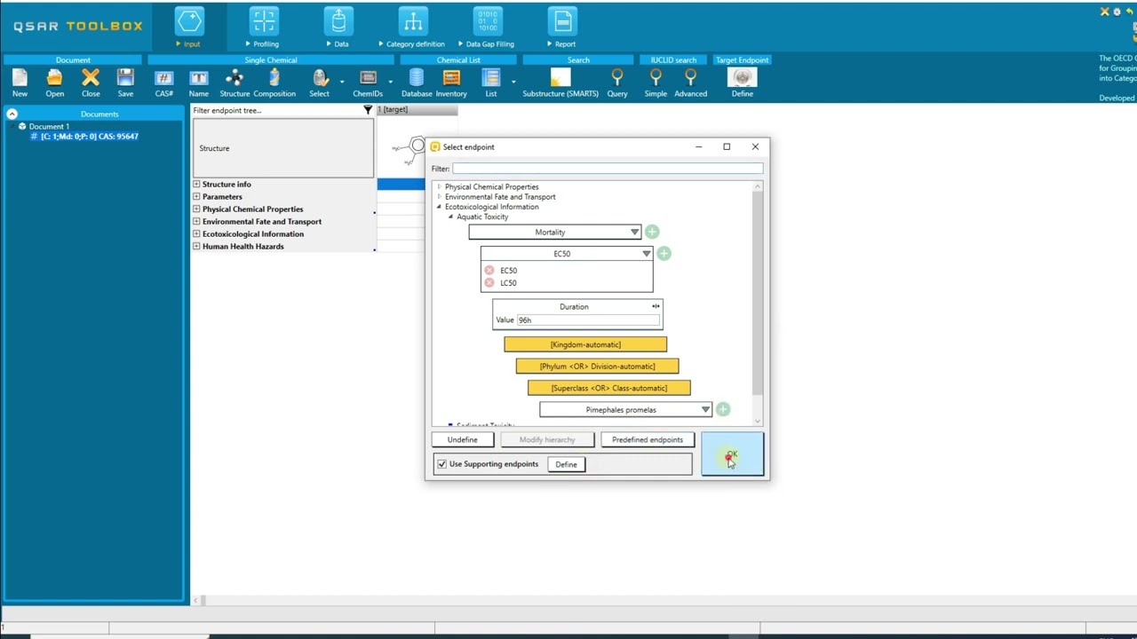Expand Physical Chemical Properties in dialog tree
Image resolution: width=1137 pixels, height=639 pixels.
(x=439, y=187)
